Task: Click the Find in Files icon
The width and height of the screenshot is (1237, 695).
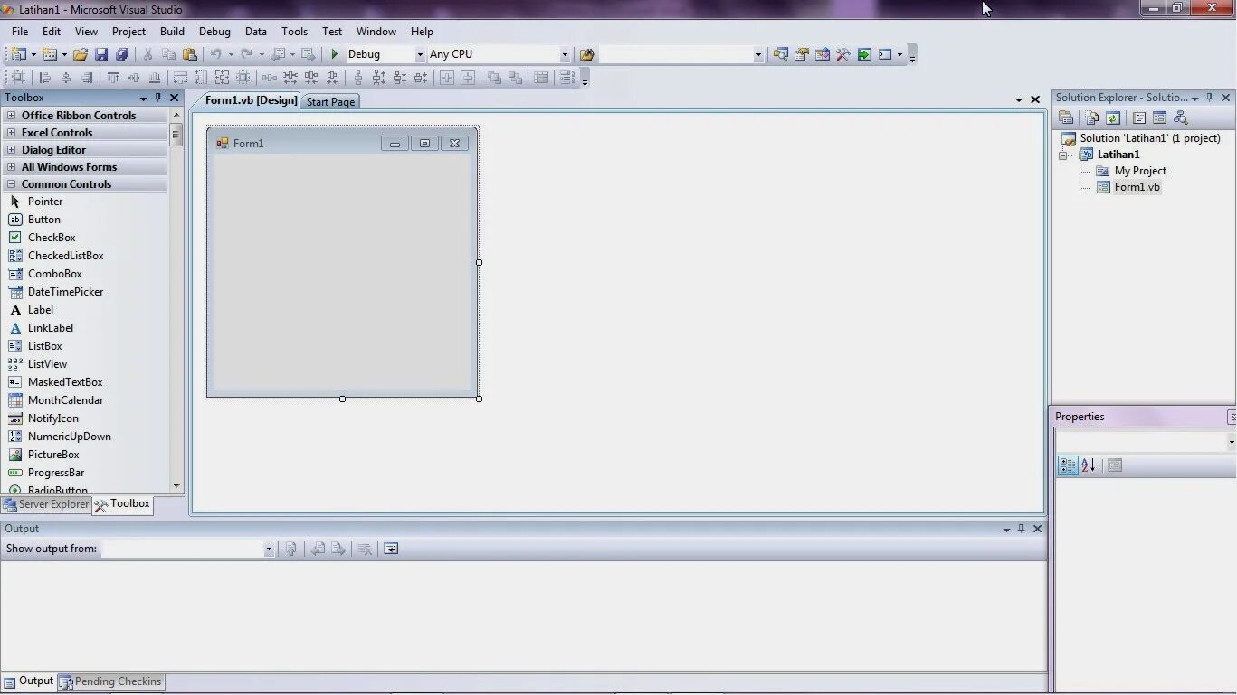Action: tap(587, 54)
